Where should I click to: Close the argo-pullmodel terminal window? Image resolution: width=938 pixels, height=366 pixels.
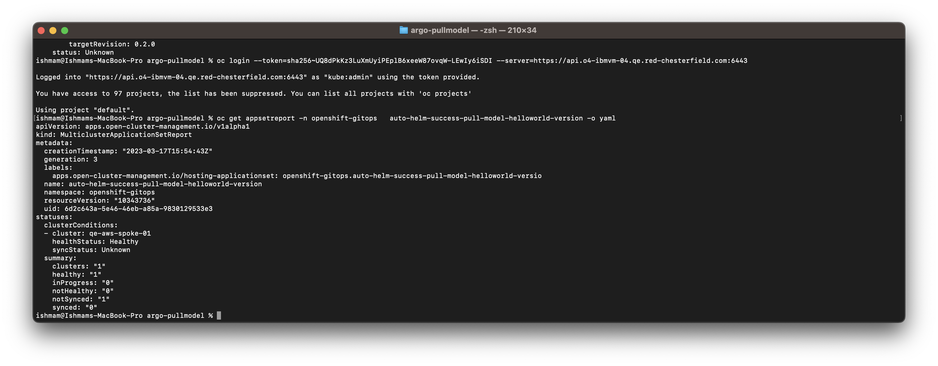click(41, 31)
